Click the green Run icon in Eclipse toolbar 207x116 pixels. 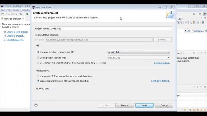click(x=27, y=14)
